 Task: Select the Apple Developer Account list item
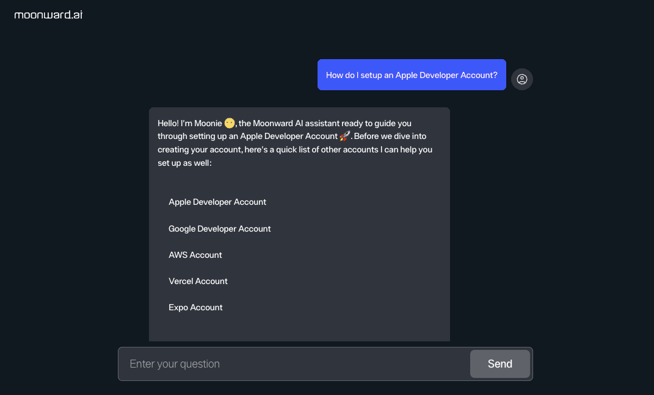pos(217,202)
